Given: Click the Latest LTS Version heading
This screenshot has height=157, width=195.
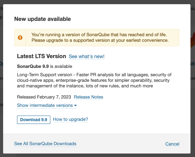Looking at the screenshot, I should (x=42, y=56).
